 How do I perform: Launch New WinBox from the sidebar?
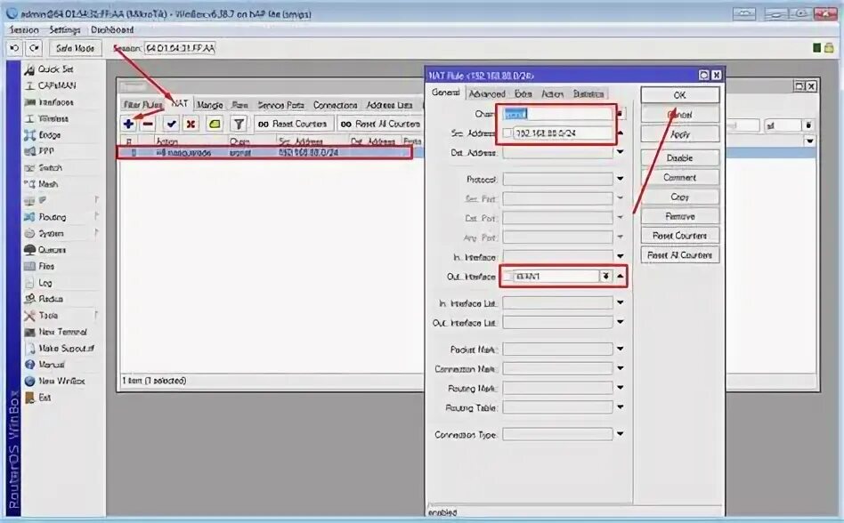coord(61,381)
